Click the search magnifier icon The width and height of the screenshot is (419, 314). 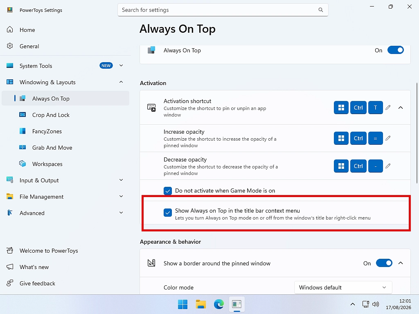coord(321,10)
